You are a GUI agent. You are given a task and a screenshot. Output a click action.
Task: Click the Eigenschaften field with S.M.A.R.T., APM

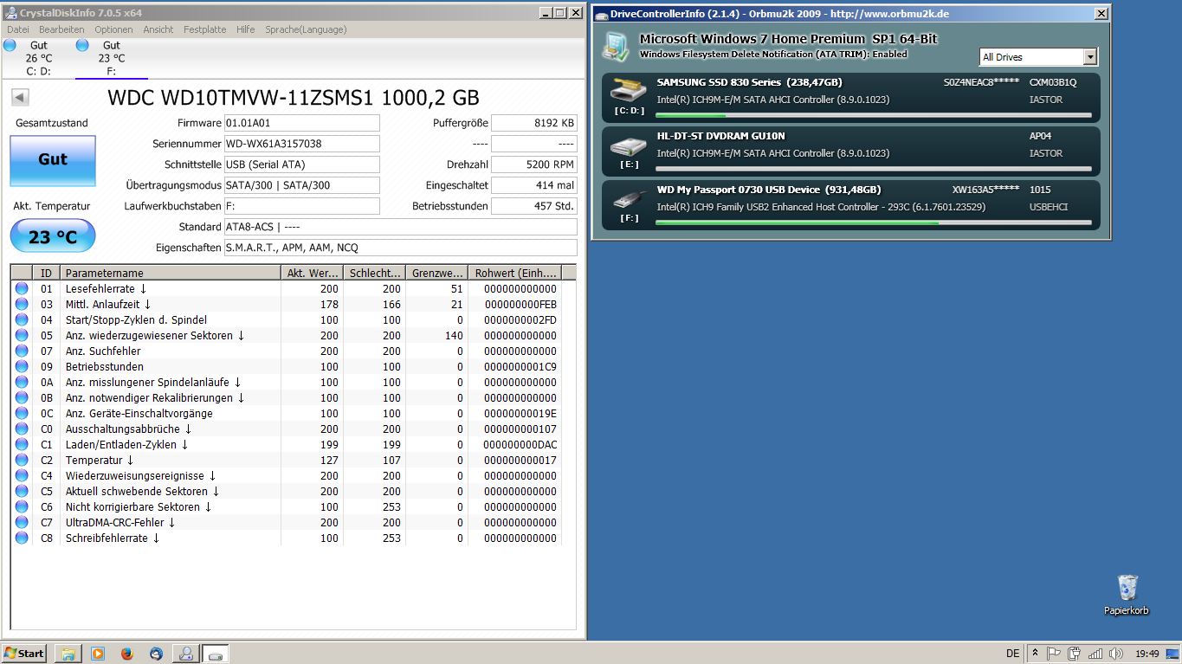click(x=400, y=248)
